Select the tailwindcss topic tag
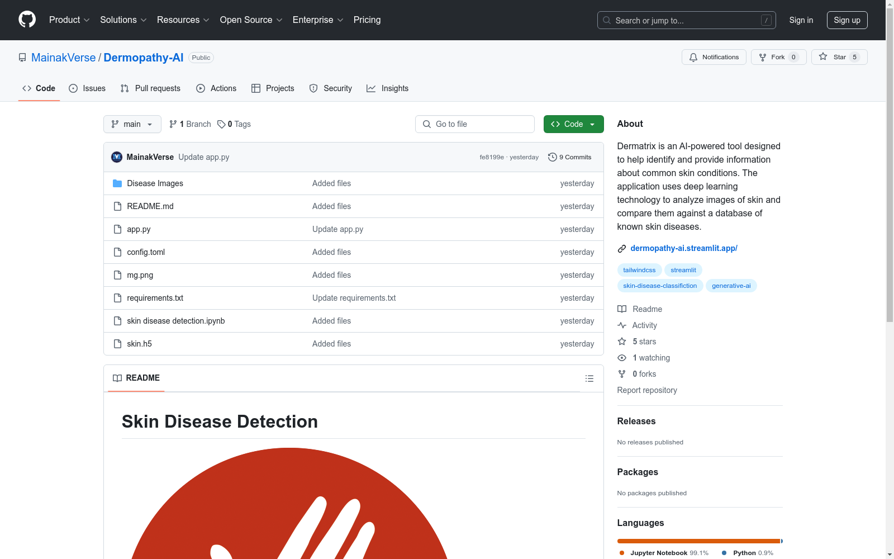This screenshot has width=894, height=559. (639, 270)
